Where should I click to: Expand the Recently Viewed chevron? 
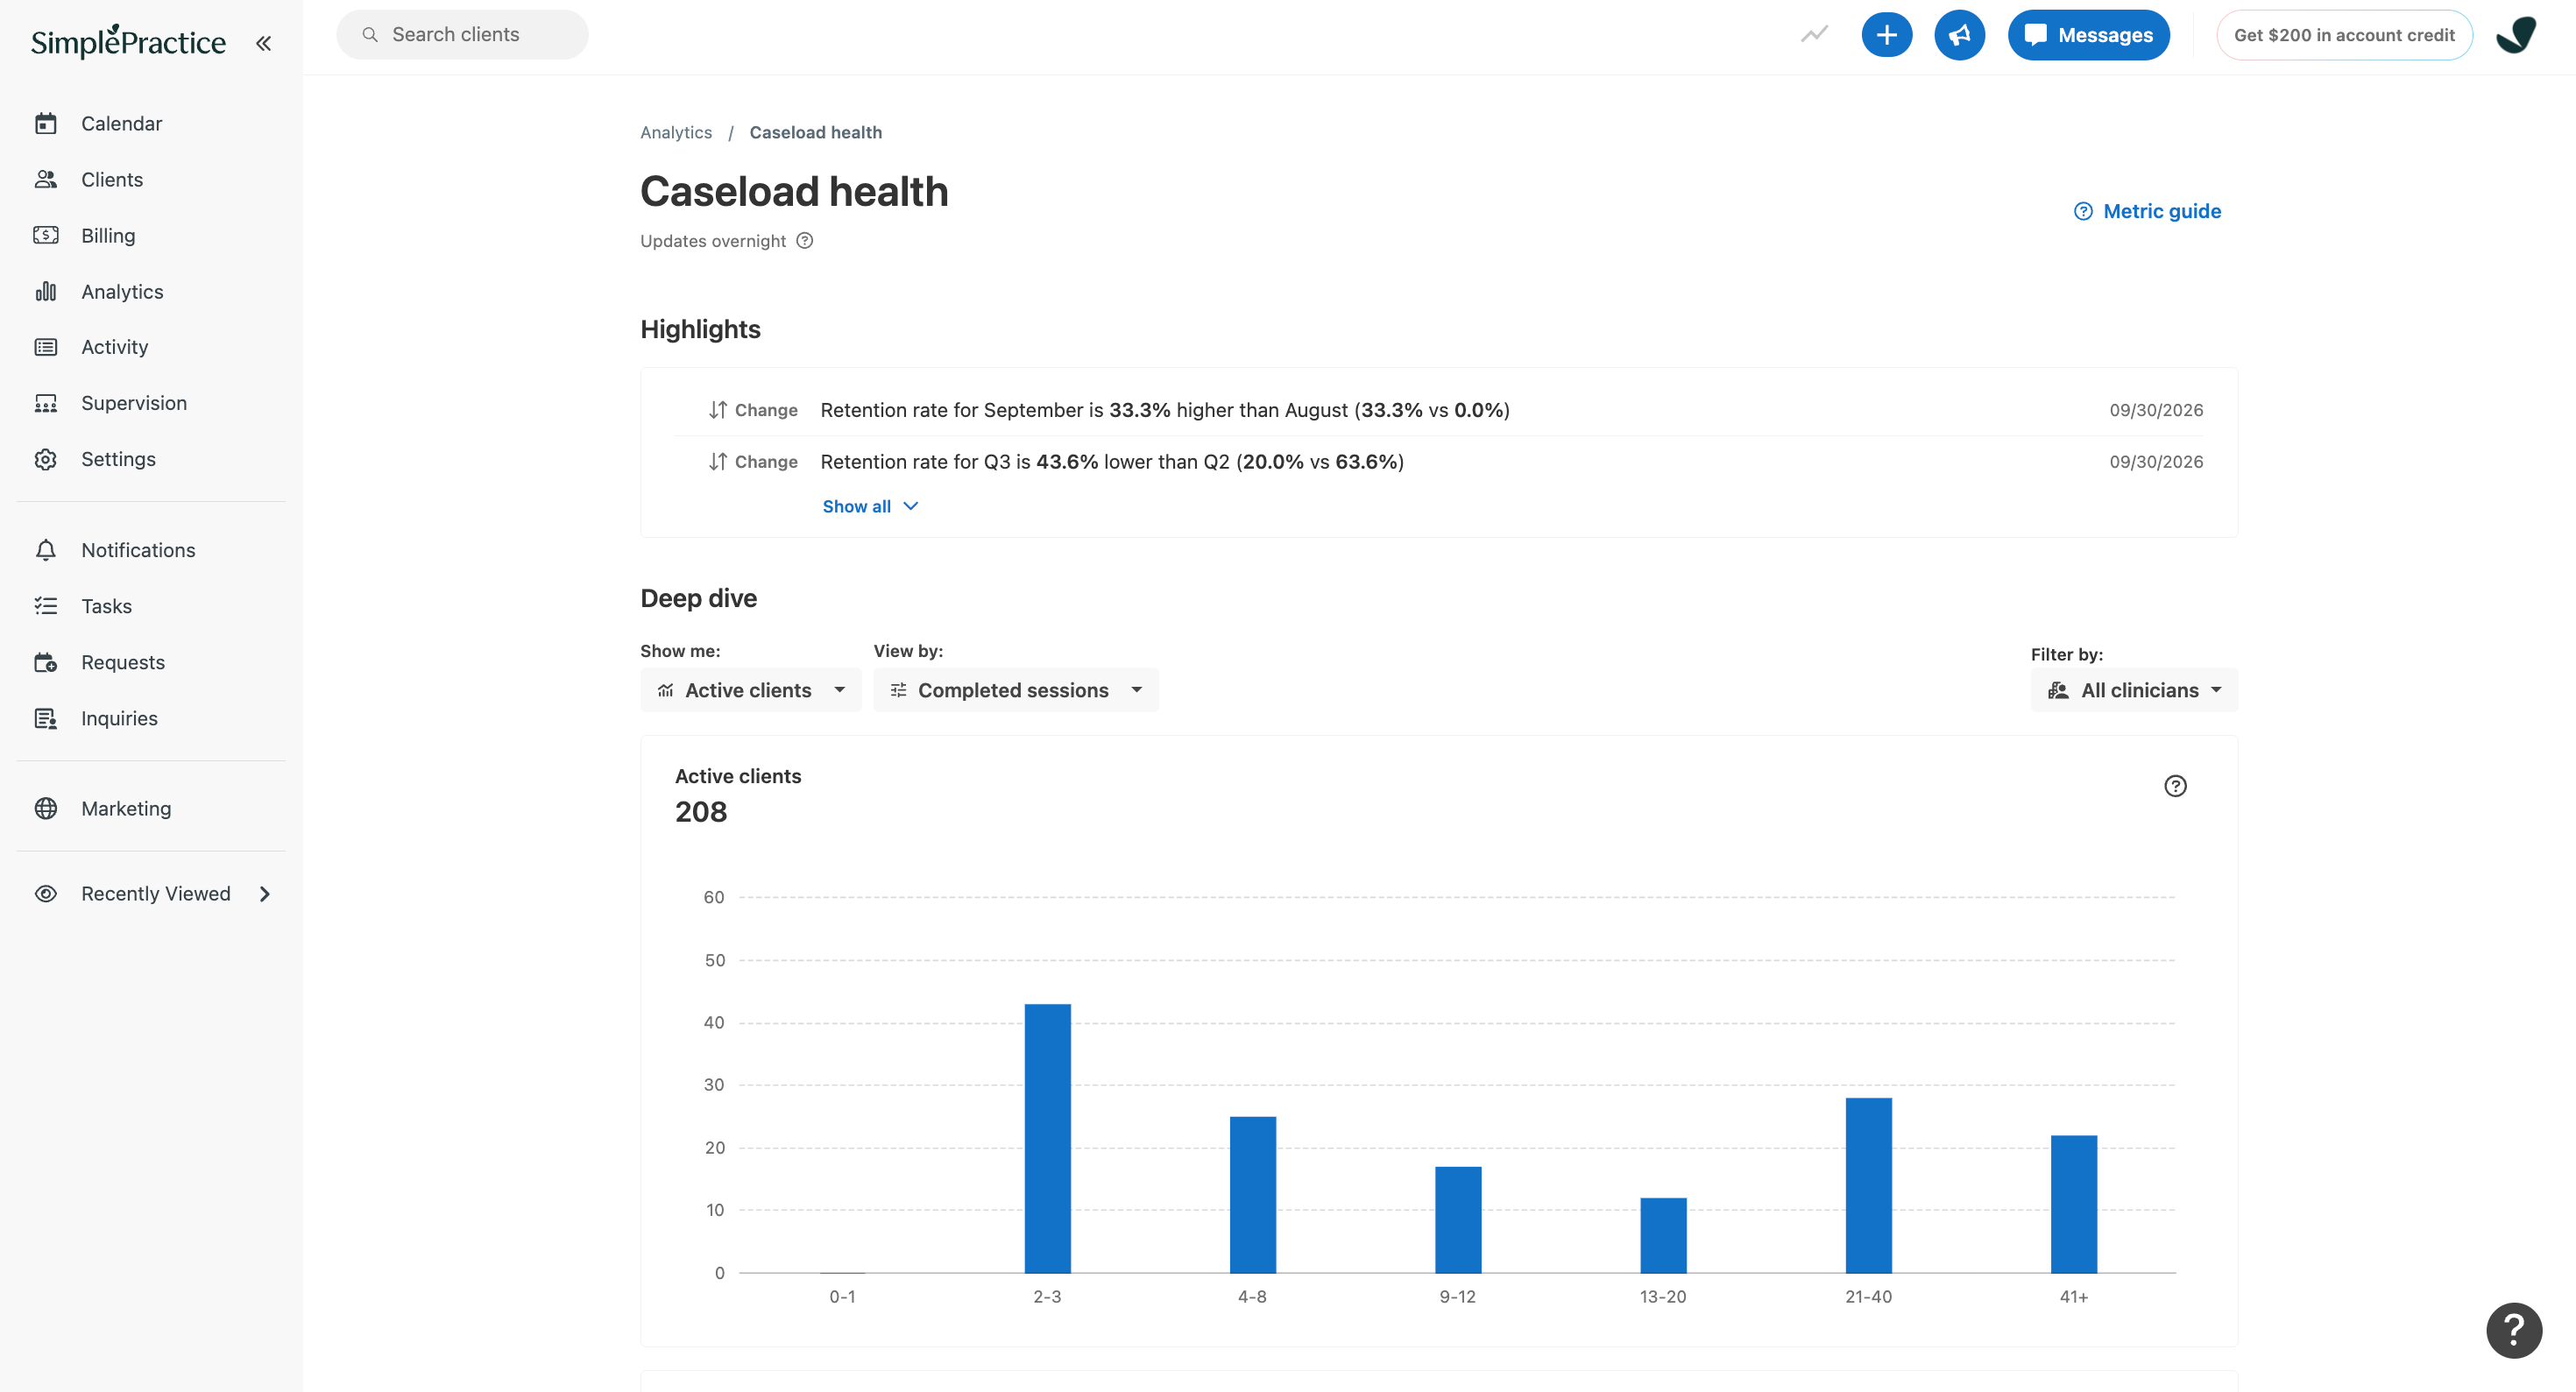coord(265,893)
